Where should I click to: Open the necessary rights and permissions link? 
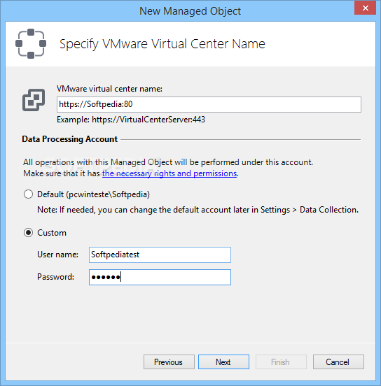coord(169,173)
